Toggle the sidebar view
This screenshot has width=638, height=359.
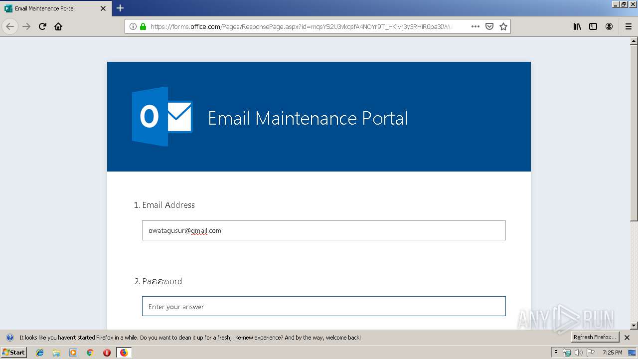[x=593, y=26]
